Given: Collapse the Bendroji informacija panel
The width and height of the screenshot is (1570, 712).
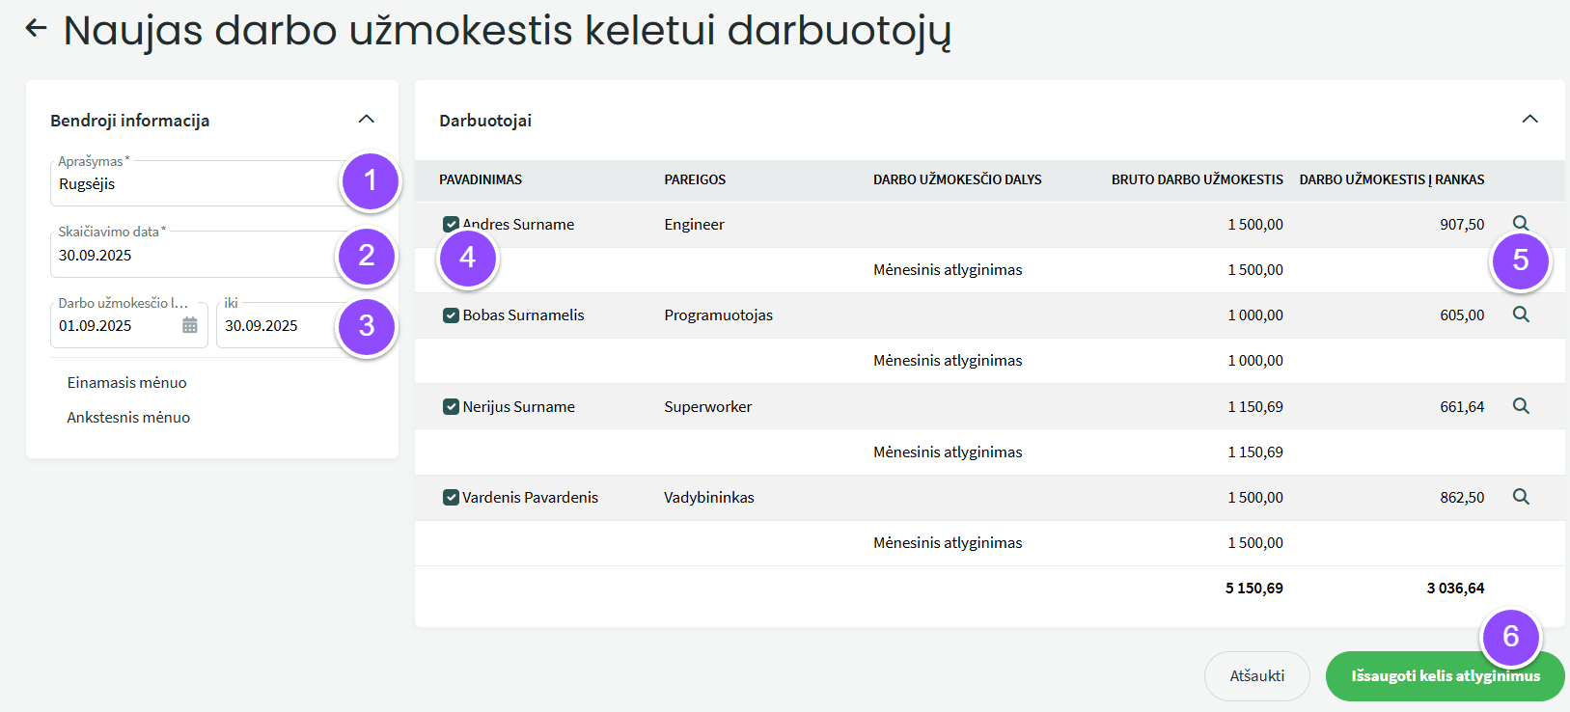Looking at the screenshot, I should [x=366, y=120].
